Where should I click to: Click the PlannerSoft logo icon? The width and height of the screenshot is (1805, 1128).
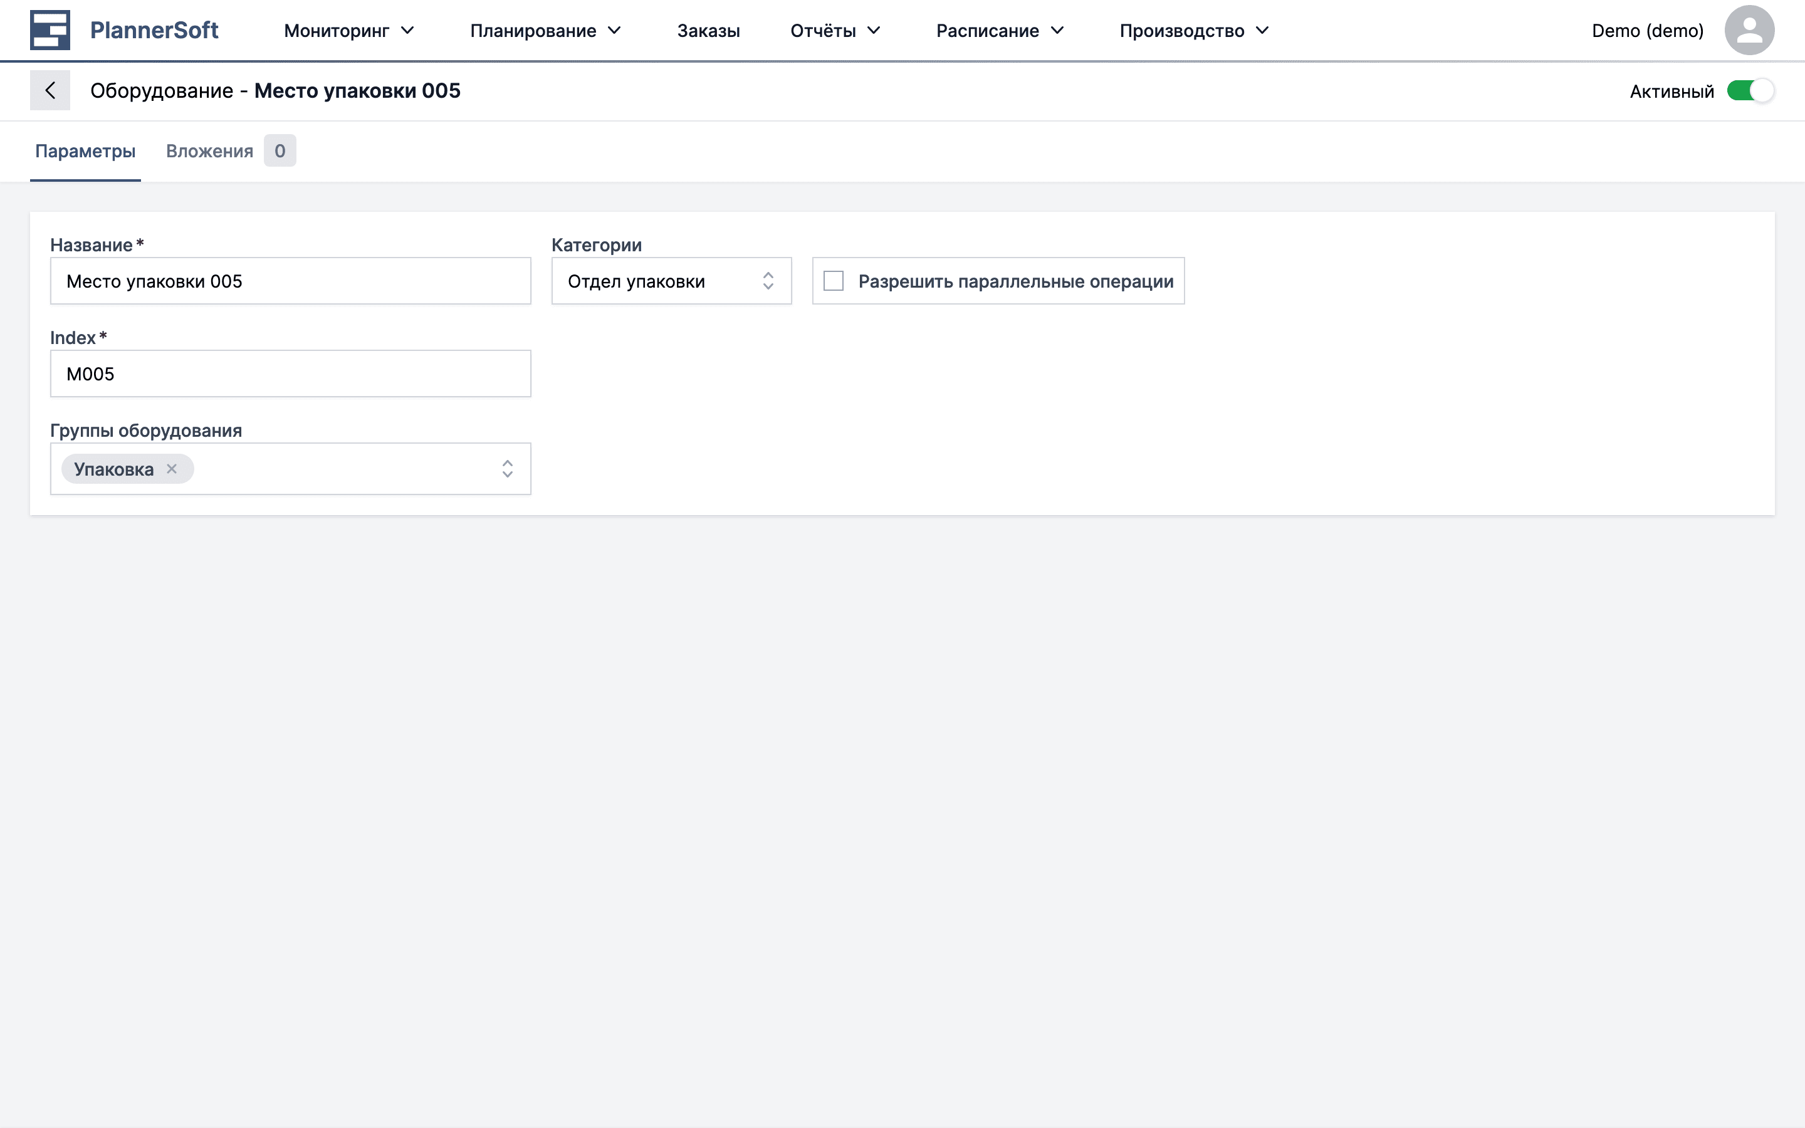click(x=50, y=30)
